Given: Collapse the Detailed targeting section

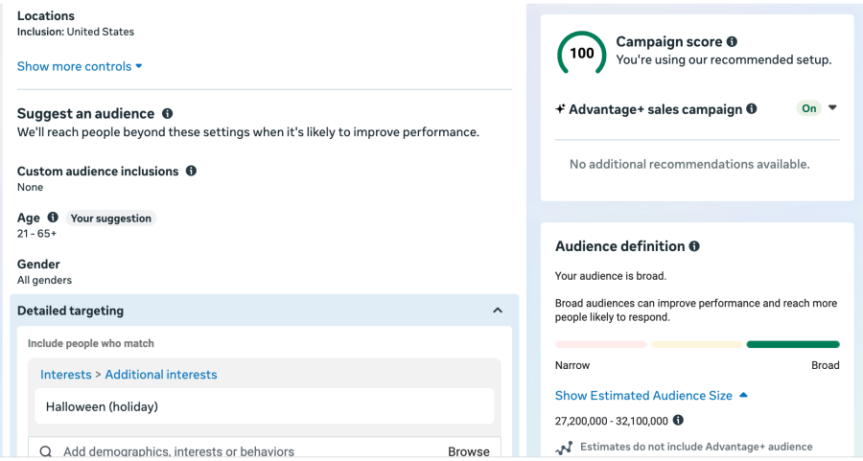Looking at the screenshot, I should [x=498, y=311].
